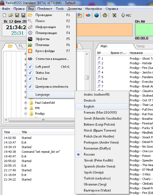This screenshot has width=153, height=195.
Task: Click the yellow gear settings toolbar icon
Action: pyautogui.click(x=105, y=15)
